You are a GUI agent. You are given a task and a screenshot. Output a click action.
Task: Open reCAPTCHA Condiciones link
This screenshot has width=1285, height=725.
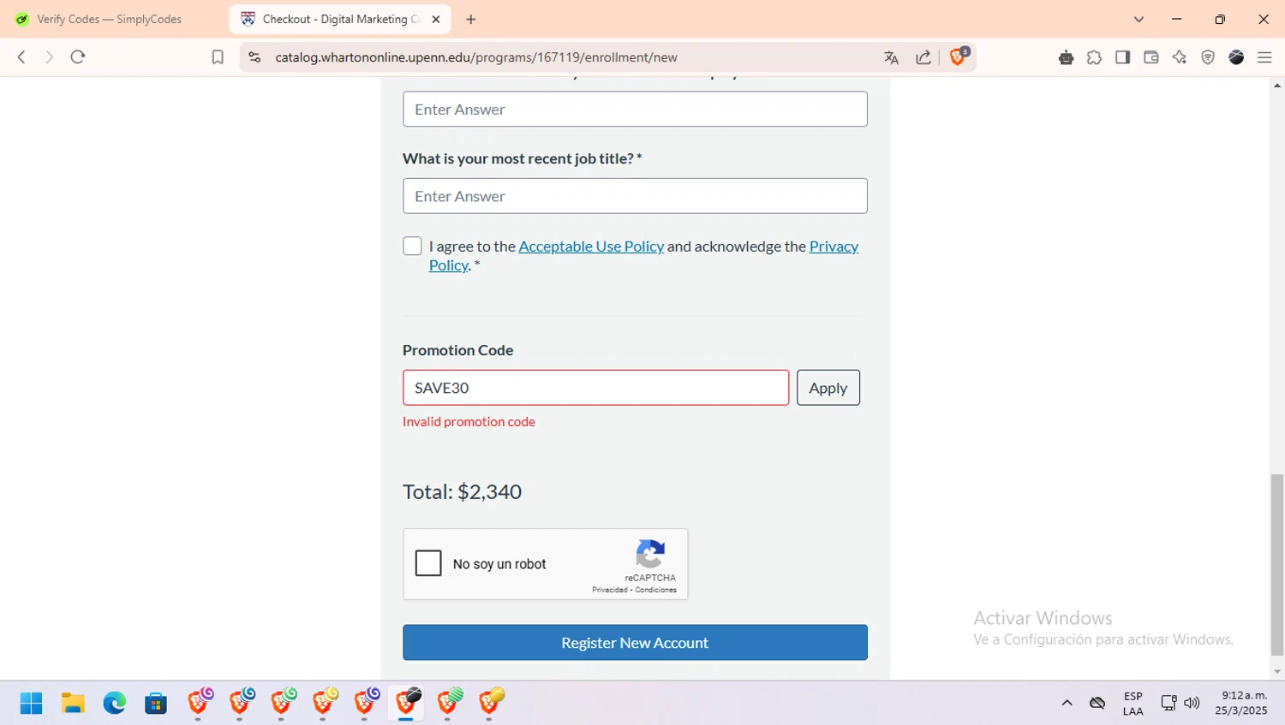pyautogui.click(x=656, y=590)
